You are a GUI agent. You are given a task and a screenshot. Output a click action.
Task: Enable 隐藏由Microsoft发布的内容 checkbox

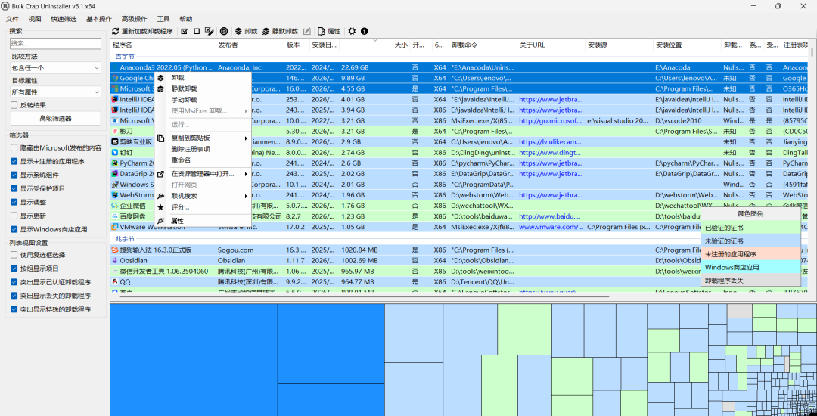tap(14, 147)
